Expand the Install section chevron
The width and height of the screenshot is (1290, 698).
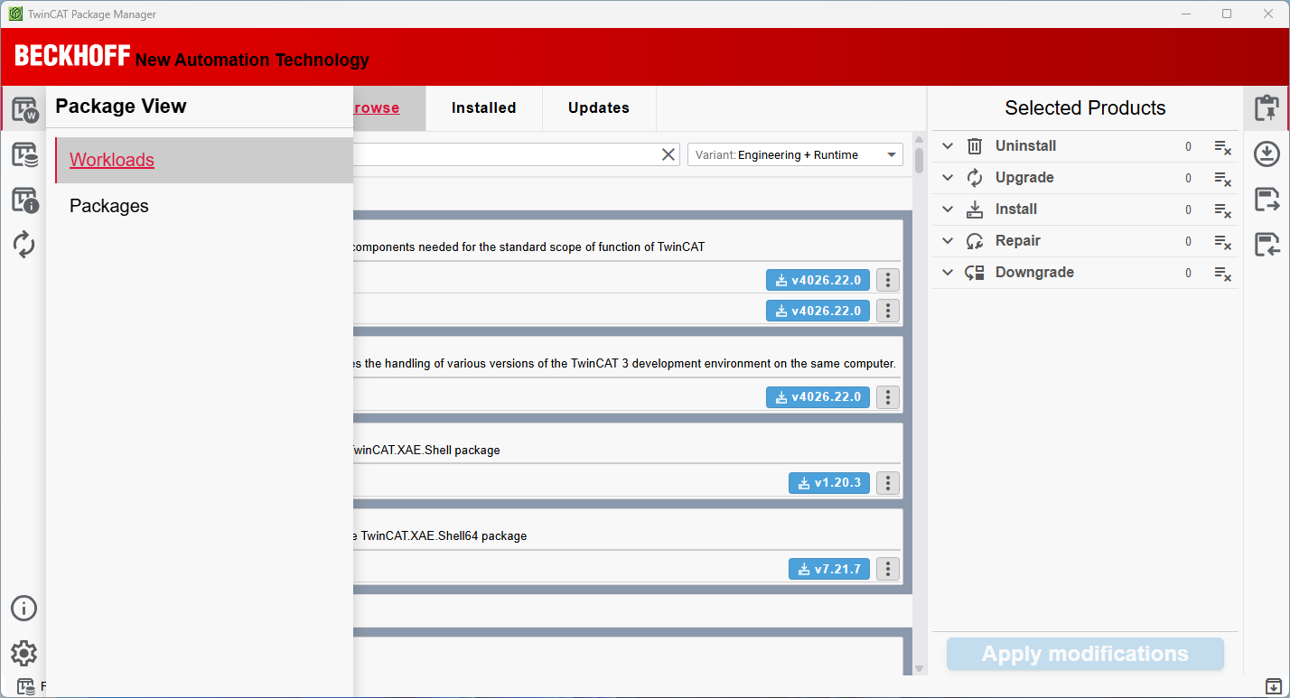click(948, 209)
